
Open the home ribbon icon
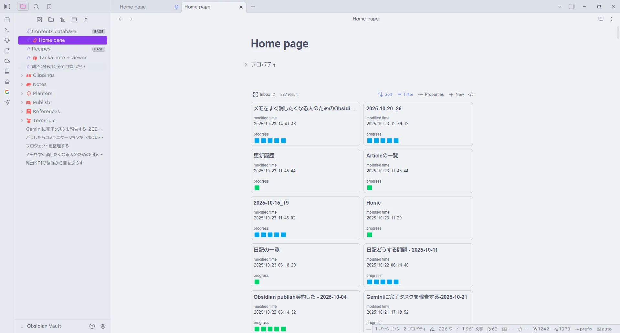click(7, 82)
